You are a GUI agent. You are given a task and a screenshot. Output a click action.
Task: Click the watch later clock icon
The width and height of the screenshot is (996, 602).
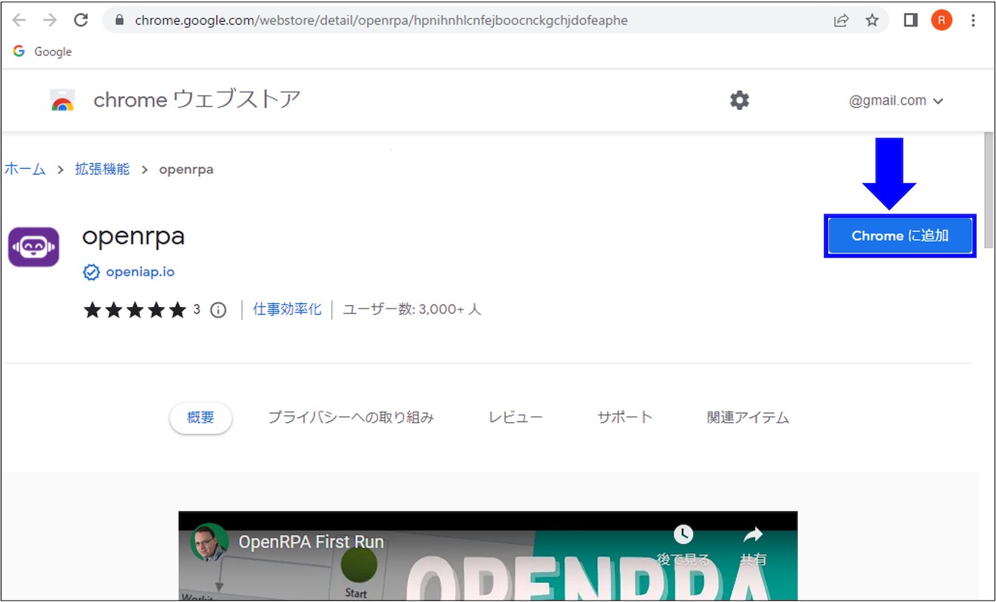pyautogui.click(x=683, y=534)
